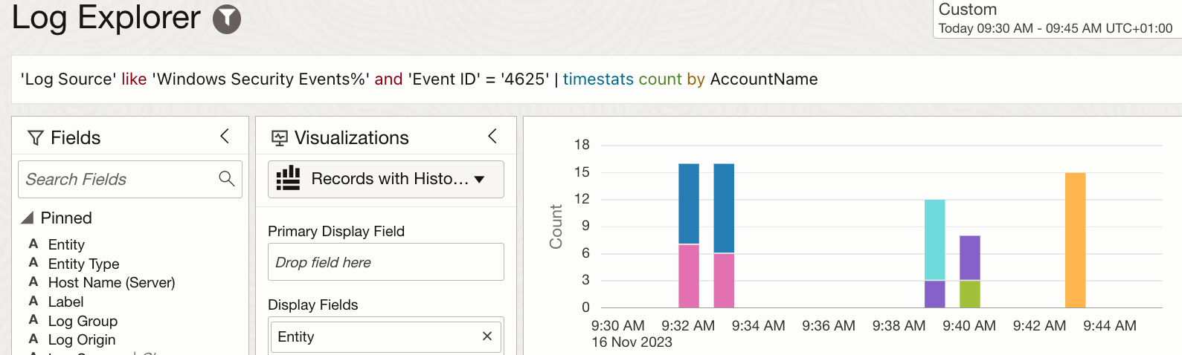Click the Primary Display Field drop area
This screenshot has width=1182, height=355.
pyautogui.click(x=385, y=262)
